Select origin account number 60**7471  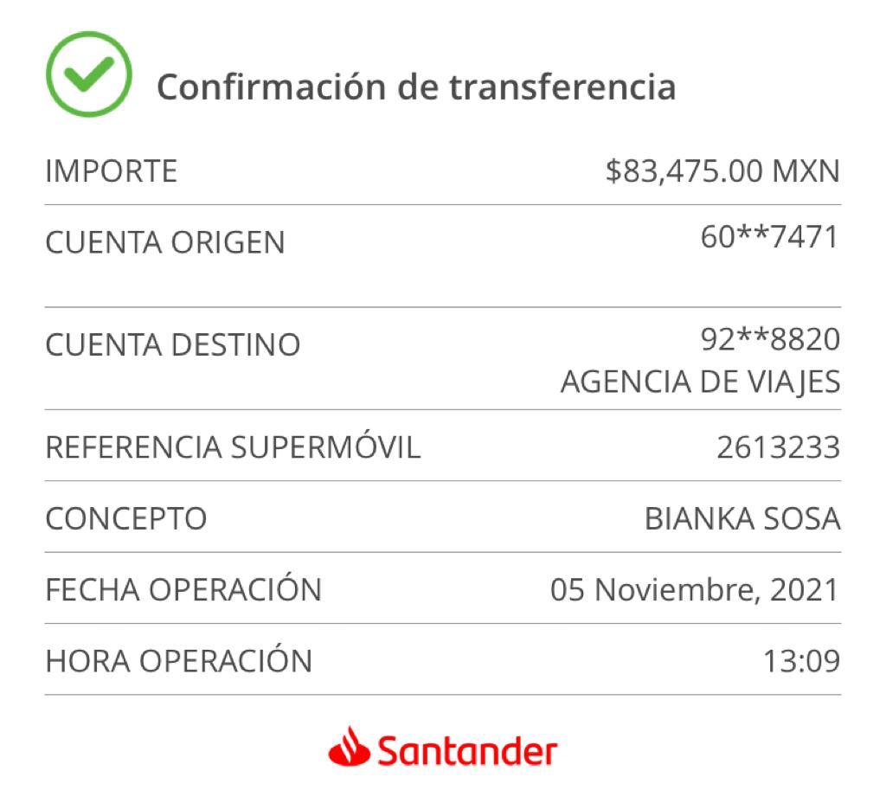(770, 237)
